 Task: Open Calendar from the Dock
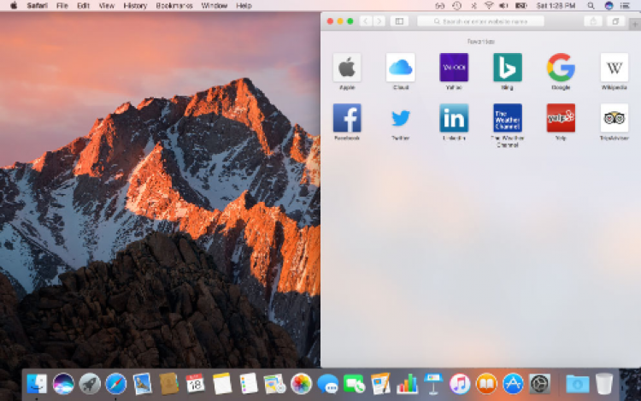coord(195,384)
